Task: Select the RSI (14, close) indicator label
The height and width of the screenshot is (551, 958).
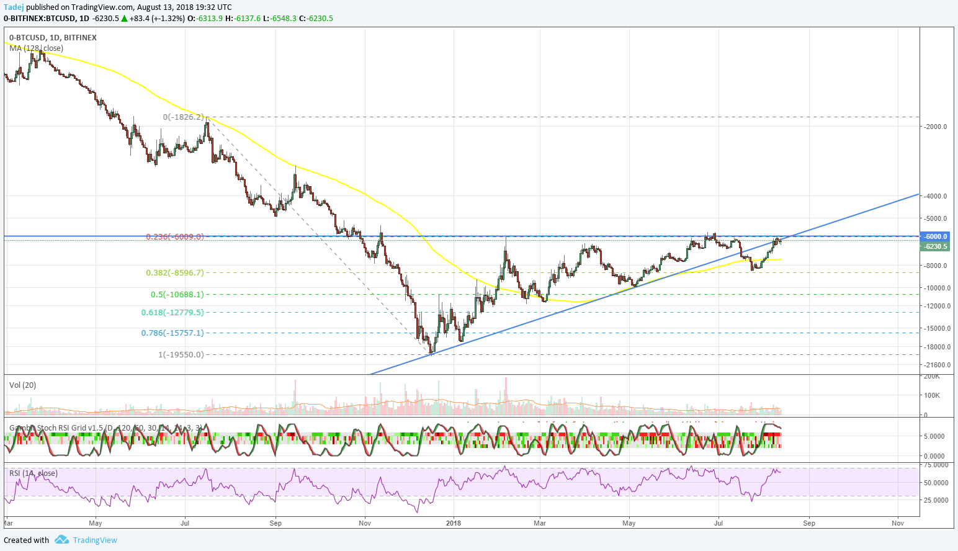Action: point(34,473)
